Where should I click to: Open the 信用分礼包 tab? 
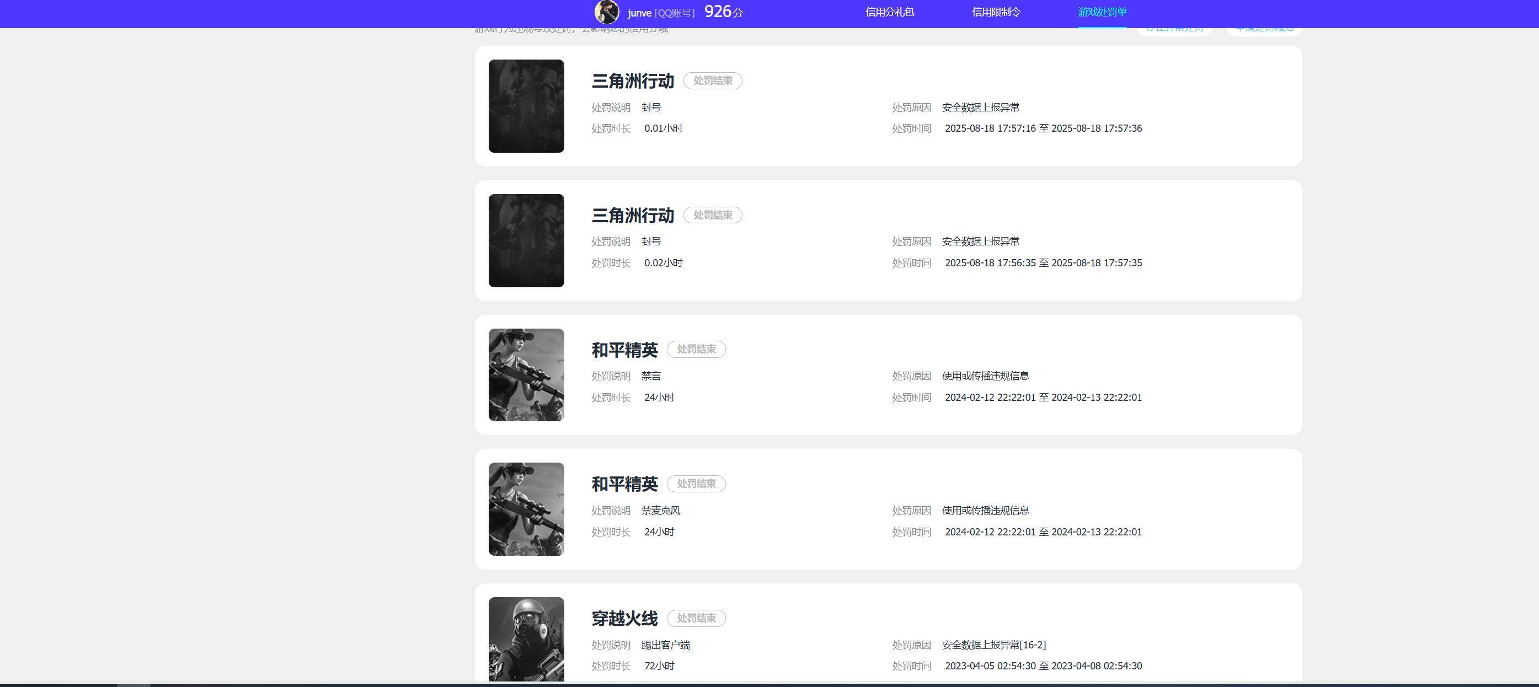click(890, 12)
